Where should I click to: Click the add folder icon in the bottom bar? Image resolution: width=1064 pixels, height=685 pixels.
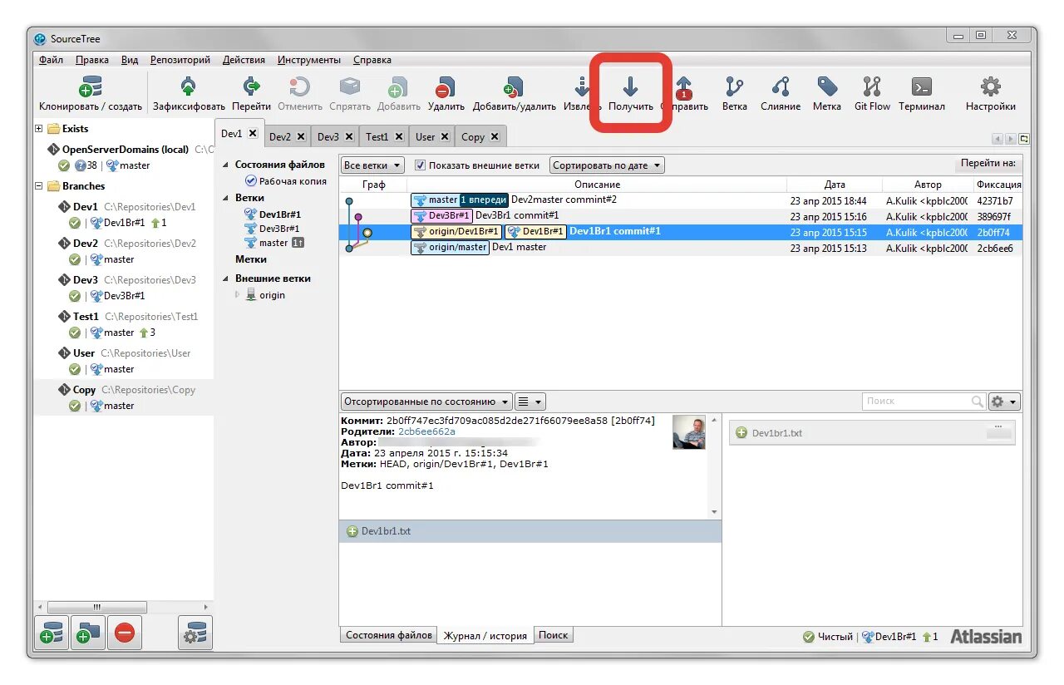(87, 633)
